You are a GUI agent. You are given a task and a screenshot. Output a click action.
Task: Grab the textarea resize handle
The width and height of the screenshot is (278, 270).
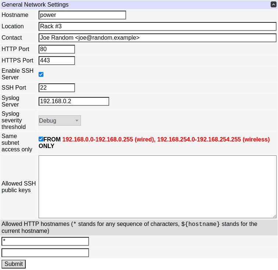point(274,216)
